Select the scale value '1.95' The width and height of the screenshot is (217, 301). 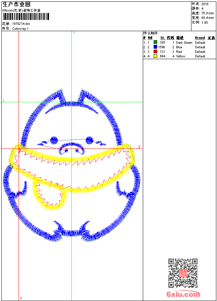point(204,22)
